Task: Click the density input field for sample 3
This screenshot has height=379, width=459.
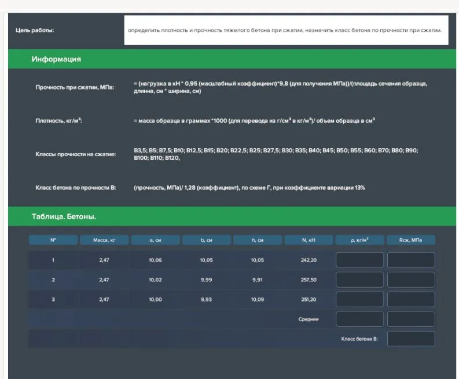Action: point(359,299)
